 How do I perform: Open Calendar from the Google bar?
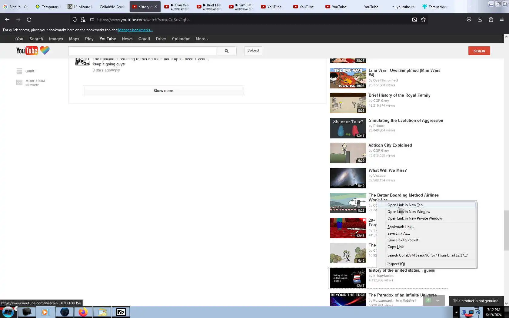click(x=181, y=39)
